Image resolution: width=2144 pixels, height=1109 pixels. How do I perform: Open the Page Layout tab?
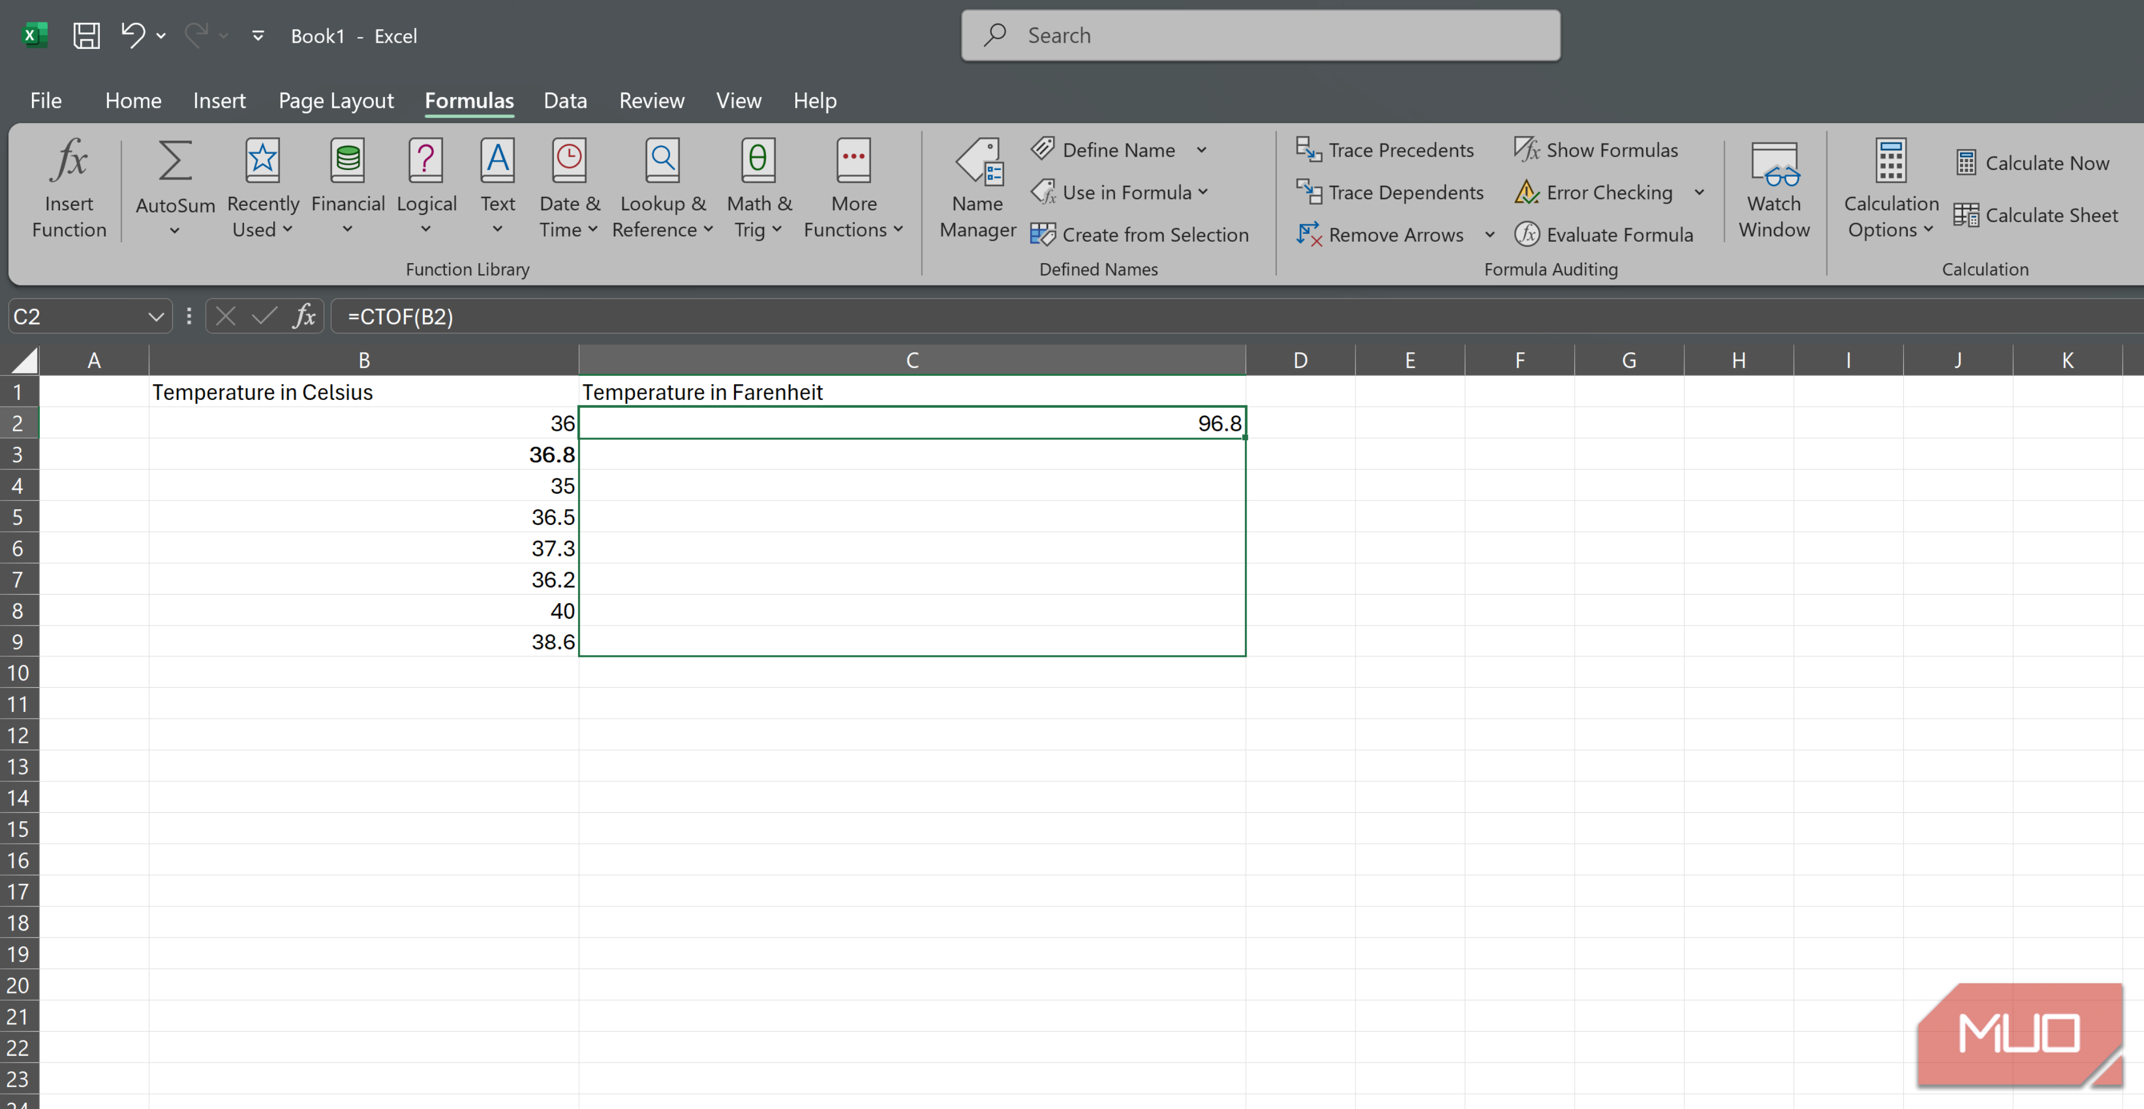point(336,100)
